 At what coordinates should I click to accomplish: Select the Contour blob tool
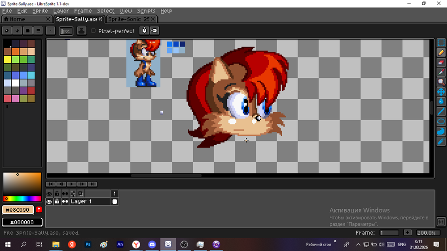tap(441, 131)
